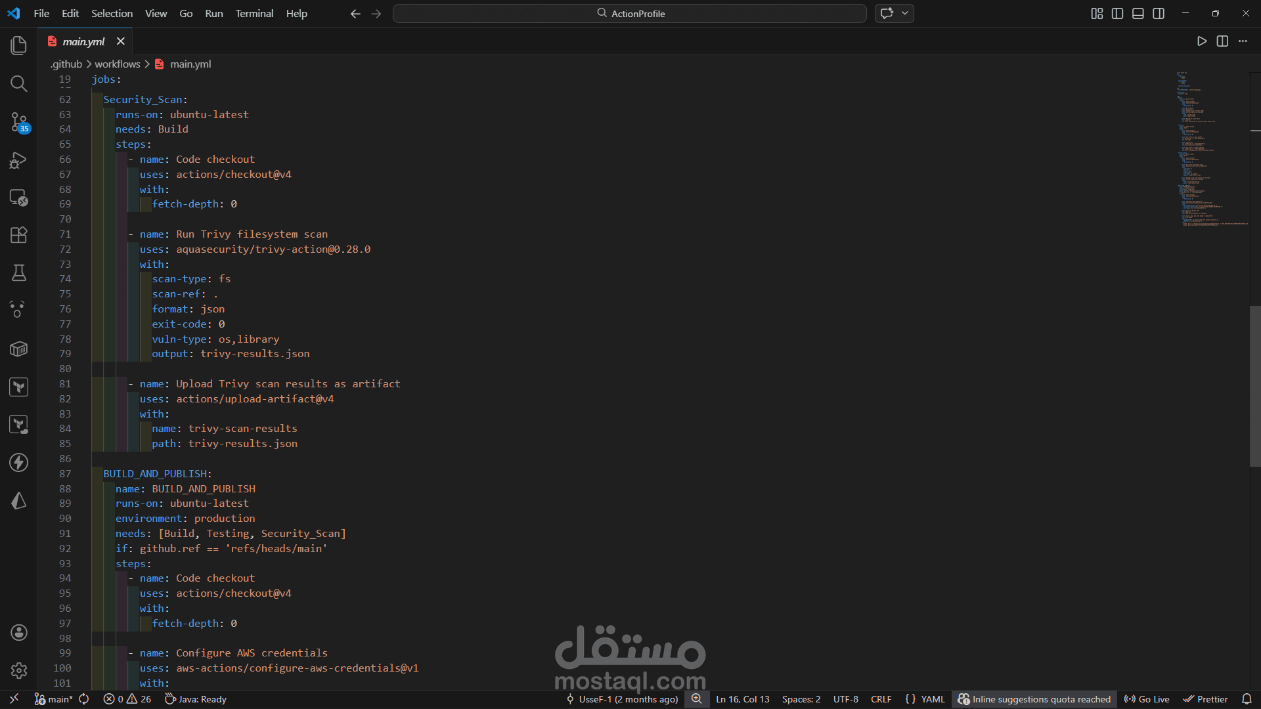Screen dimensions: 1261x709
Task: Click the Accounts icon in activity bar
Action: (18, 632)
